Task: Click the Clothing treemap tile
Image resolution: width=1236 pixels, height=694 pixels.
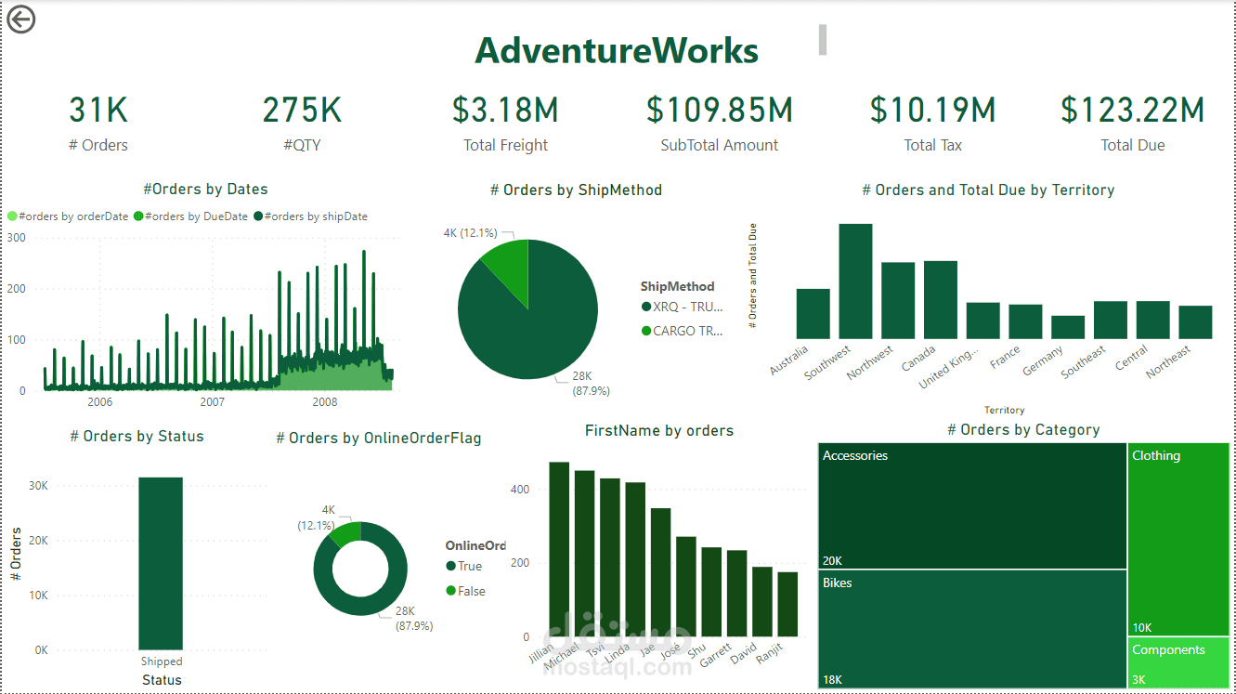Action: 1179,539
